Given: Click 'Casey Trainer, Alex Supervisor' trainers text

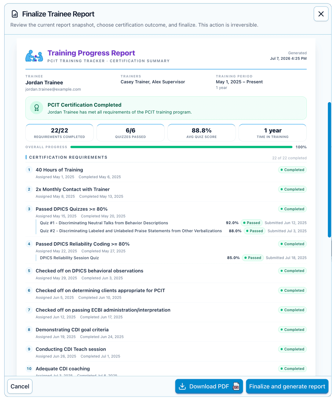Looking at the screenshot, I should coord(153,82).
